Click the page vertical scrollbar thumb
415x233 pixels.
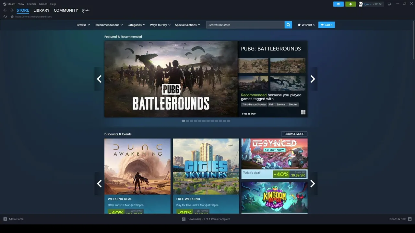click(x=413, y=40)
